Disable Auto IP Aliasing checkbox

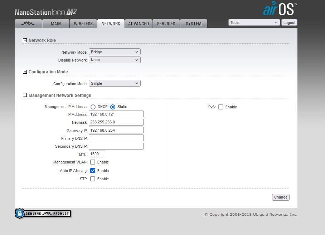pyautogui.click(x=93, y=171)
